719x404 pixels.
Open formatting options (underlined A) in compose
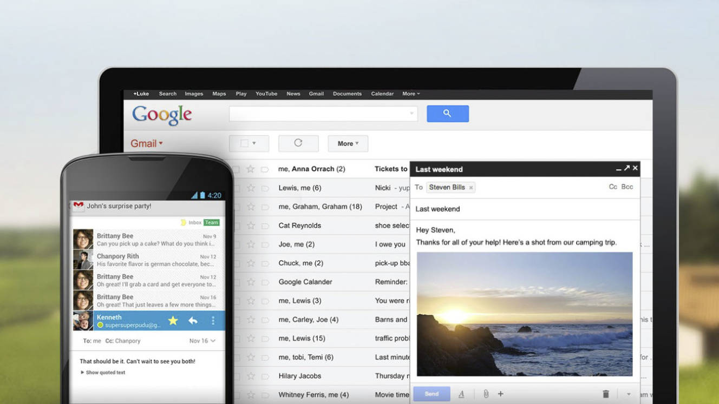tap(461, 394)
